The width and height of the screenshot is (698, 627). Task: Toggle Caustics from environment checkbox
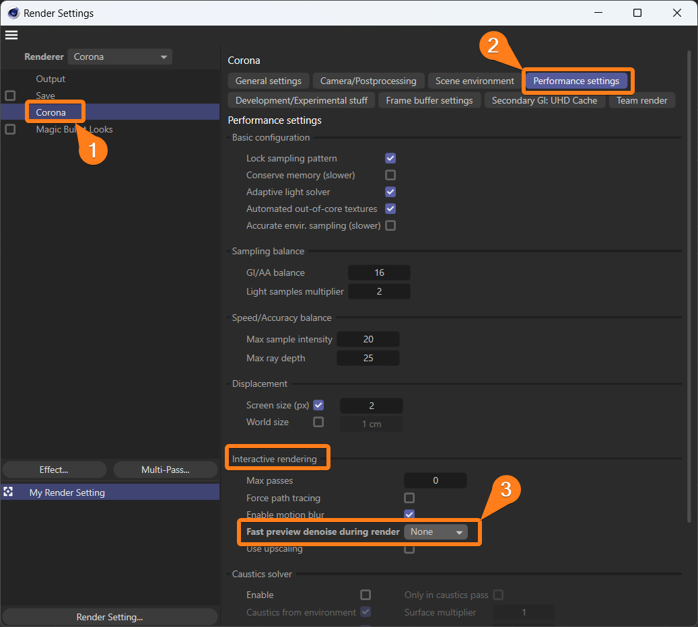(x=365, y=612)
